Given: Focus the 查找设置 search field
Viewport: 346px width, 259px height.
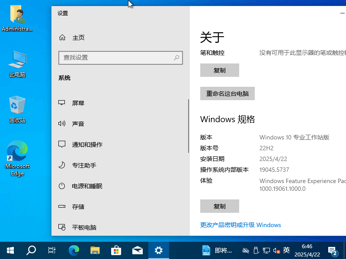Looking at the screenshot, I should tap(121, 58).
